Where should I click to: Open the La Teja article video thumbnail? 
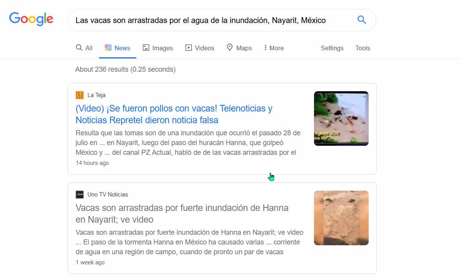point(341,118)
